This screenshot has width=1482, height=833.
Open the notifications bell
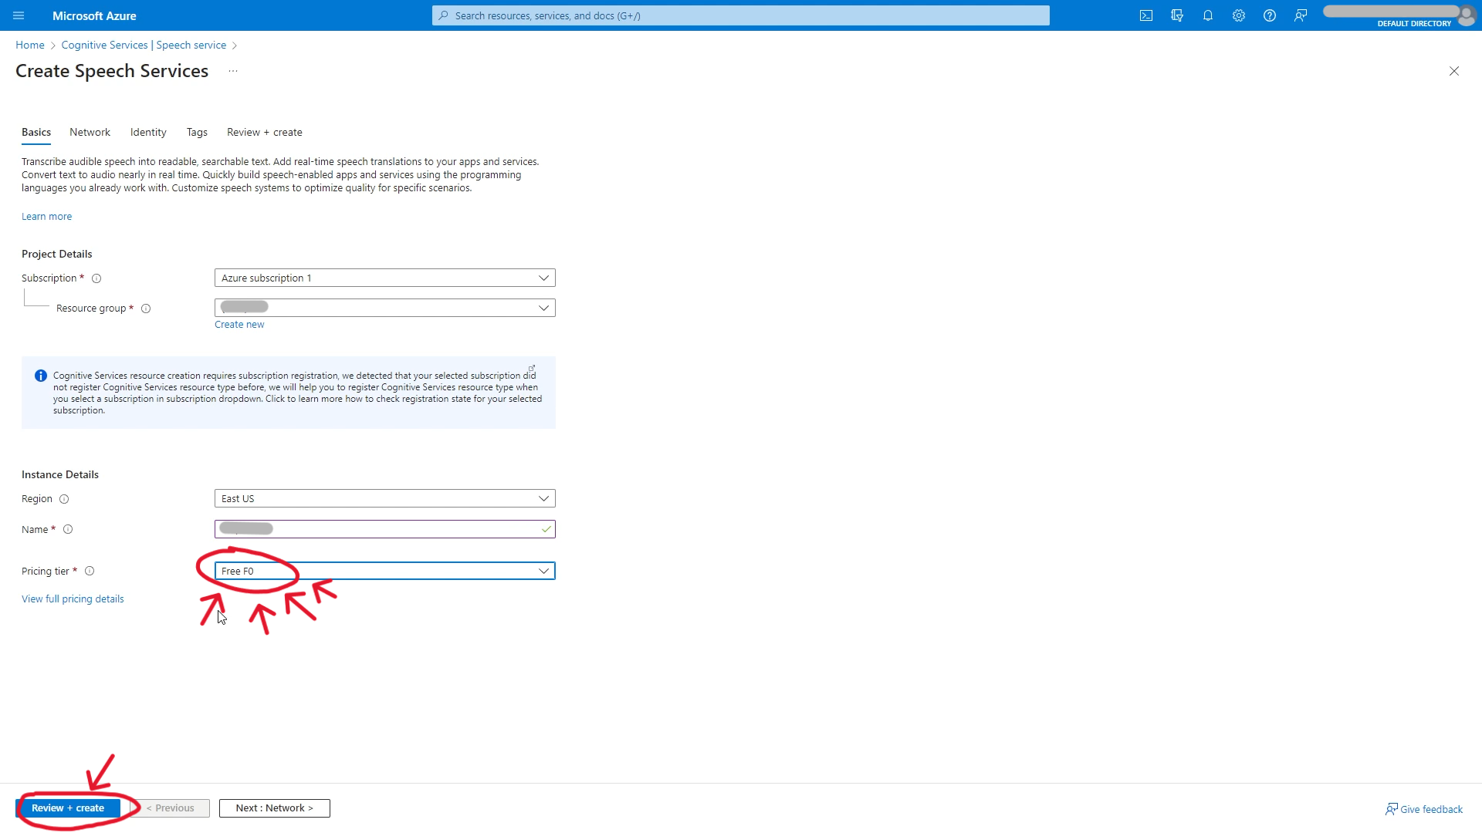pyautogui.click(x=1208, y=15)
